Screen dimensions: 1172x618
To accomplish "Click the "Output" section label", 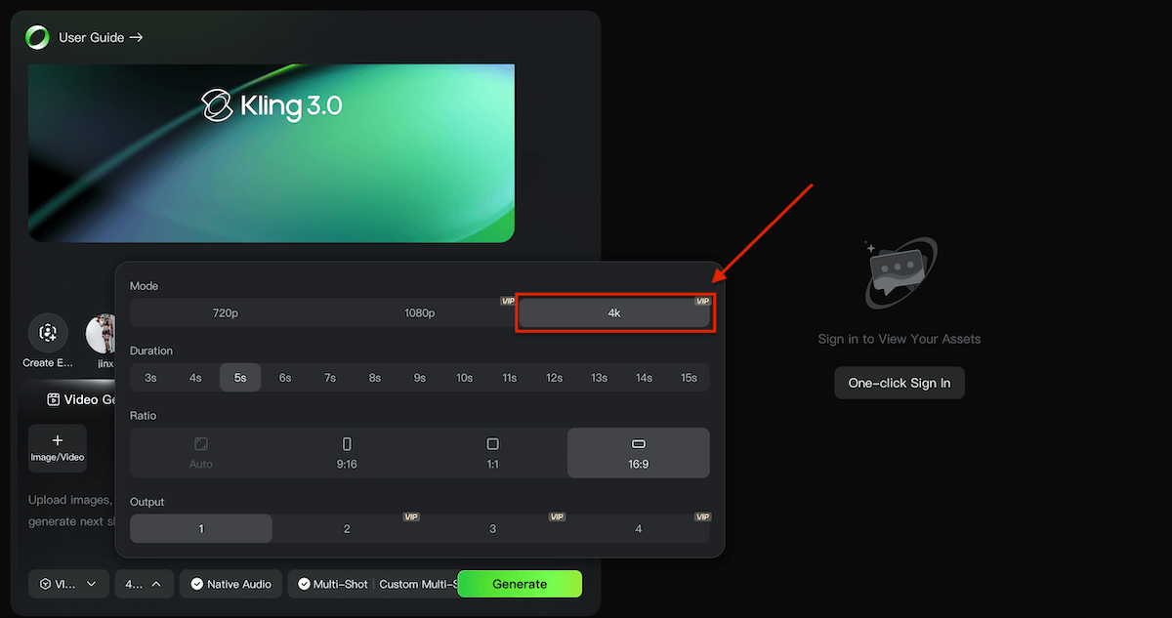I will pos(146,501).
